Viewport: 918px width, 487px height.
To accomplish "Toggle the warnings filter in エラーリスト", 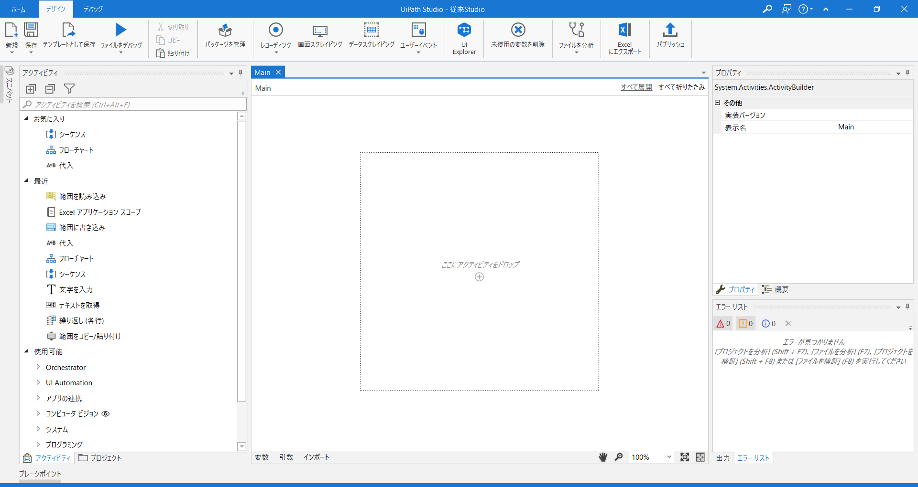I will [745, 323].
